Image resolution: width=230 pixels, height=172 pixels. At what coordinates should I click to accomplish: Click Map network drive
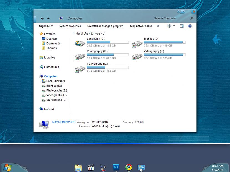tap(141, 26)
